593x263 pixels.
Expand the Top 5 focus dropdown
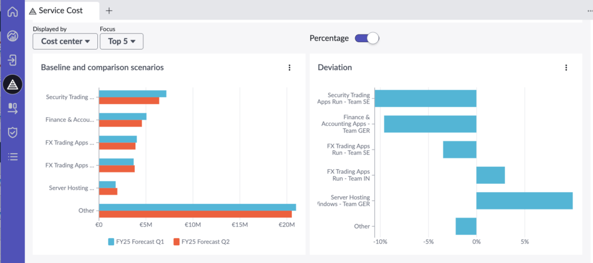[121, 41]
